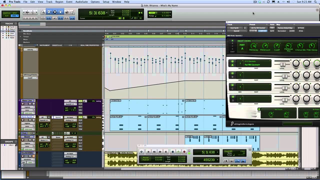Viewport: 320px width, 180px height.
Task: Enable Slip edit mode
Action: 7,16
